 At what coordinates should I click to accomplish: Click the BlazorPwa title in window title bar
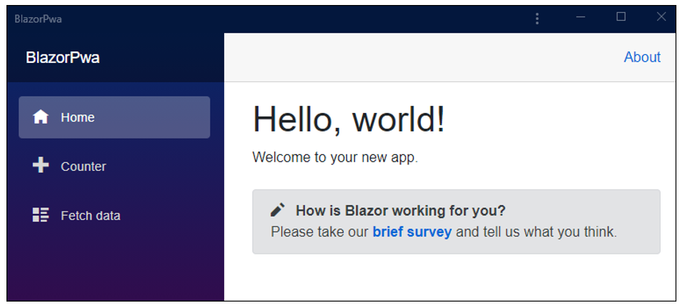tap(38, 19)
